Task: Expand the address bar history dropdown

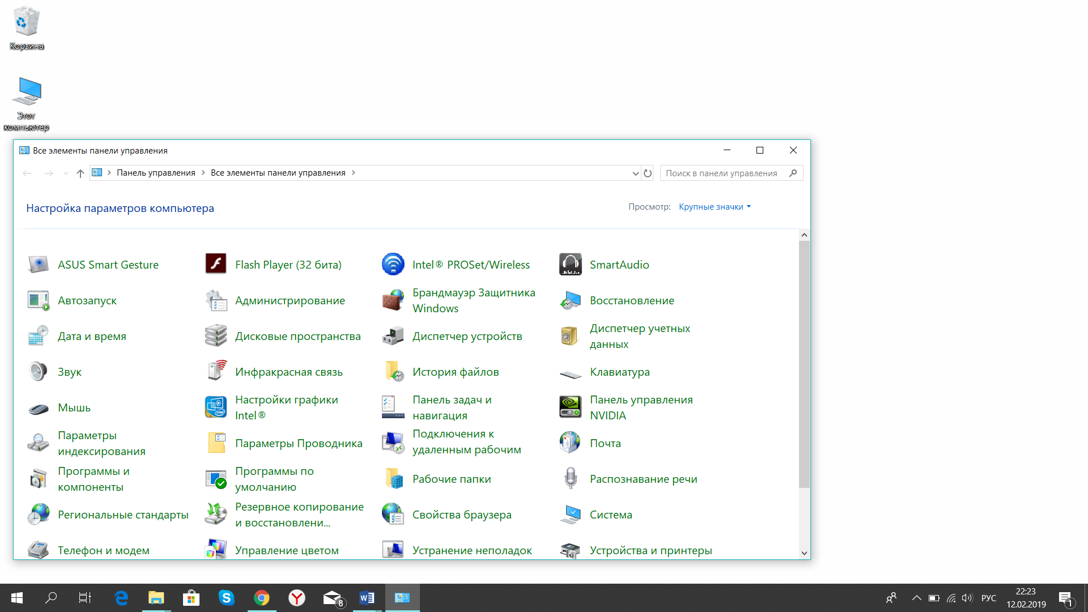Action: pos(635,173)
